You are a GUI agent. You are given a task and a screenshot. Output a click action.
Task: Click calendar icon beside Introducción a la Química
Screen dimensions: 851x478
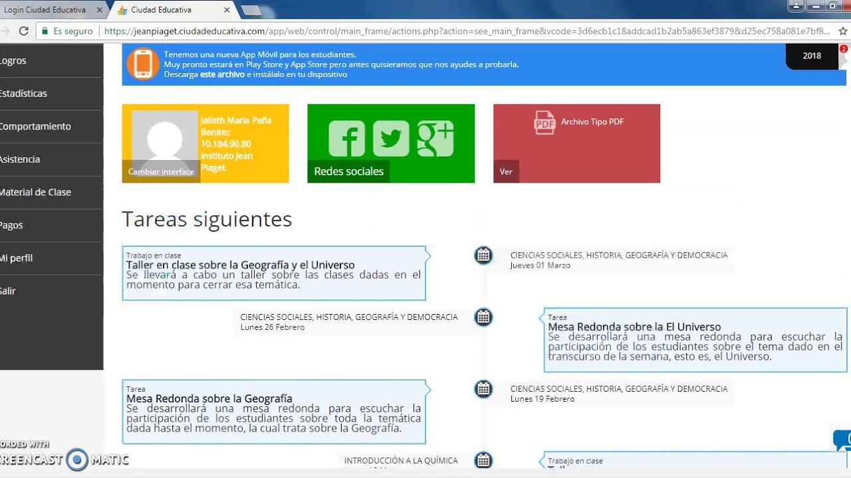(483, 459)
